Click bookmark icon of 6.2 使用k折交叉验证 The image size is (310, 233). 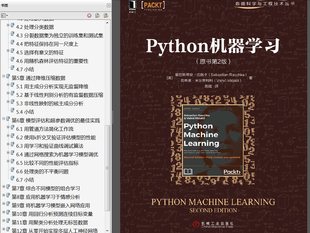coord(12,136)
